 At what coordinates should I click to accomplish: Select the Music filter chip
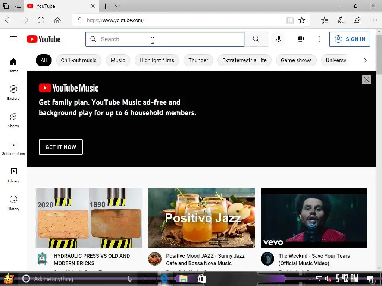pos(118,60)
